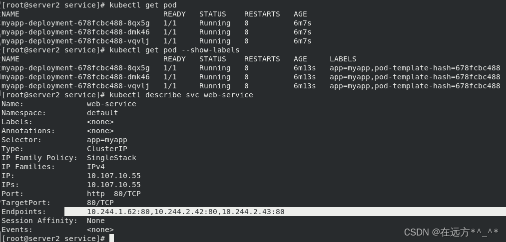Click the Annotations value '<none>'
This screenshot has width=506, height=242.
coord(100,131)
